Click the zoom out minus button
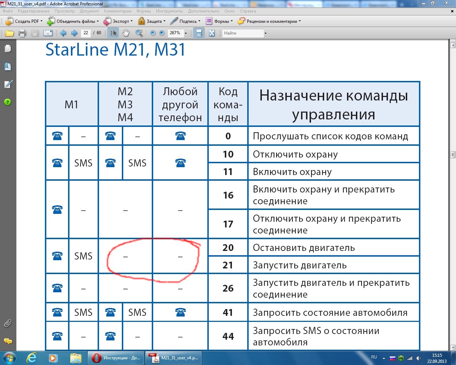This screenshot has width=456, height=365. (x=153, y=33)
